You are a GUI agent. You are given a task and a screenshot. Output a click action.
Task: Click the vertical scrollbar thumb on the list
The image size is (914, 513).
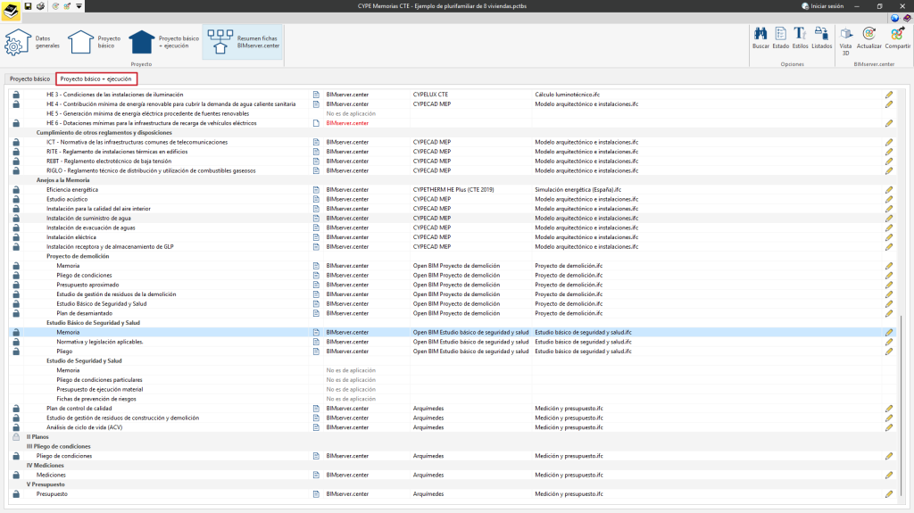[902, 408]
